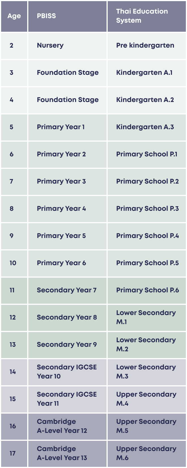Select Lower Secondary M.1 cell
This screenshot has width=187, height=468.
coord(146,317)
